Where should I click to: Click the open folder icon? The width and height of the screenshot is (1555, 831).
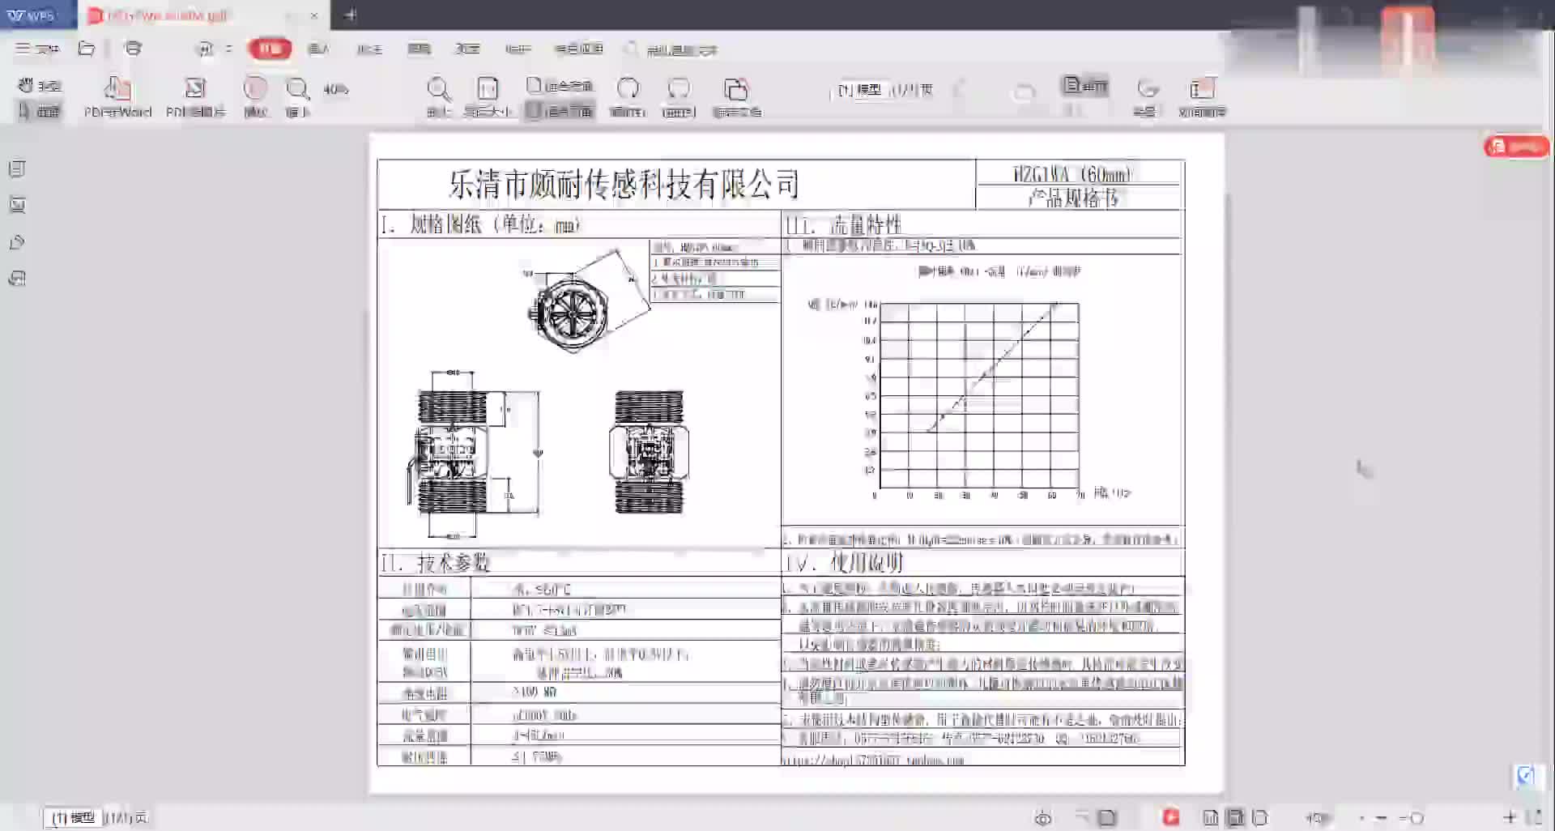click(87, 49)
